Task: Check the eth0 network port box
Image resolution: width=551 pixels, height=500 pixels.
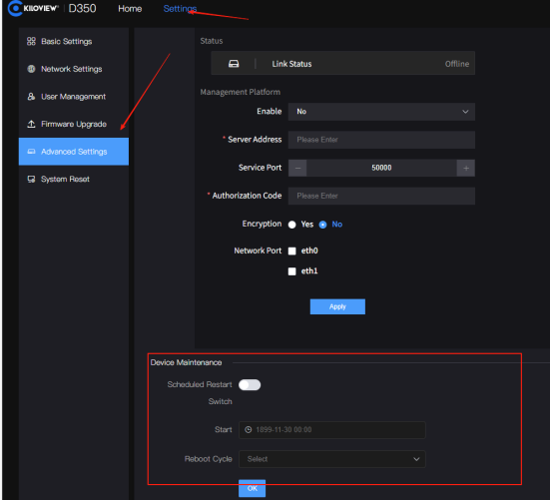Action: tap(292, 250)
